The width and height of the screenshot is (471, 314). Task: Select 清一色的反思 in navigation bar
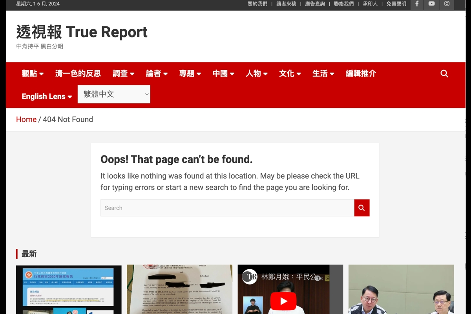tap(78, 74)
